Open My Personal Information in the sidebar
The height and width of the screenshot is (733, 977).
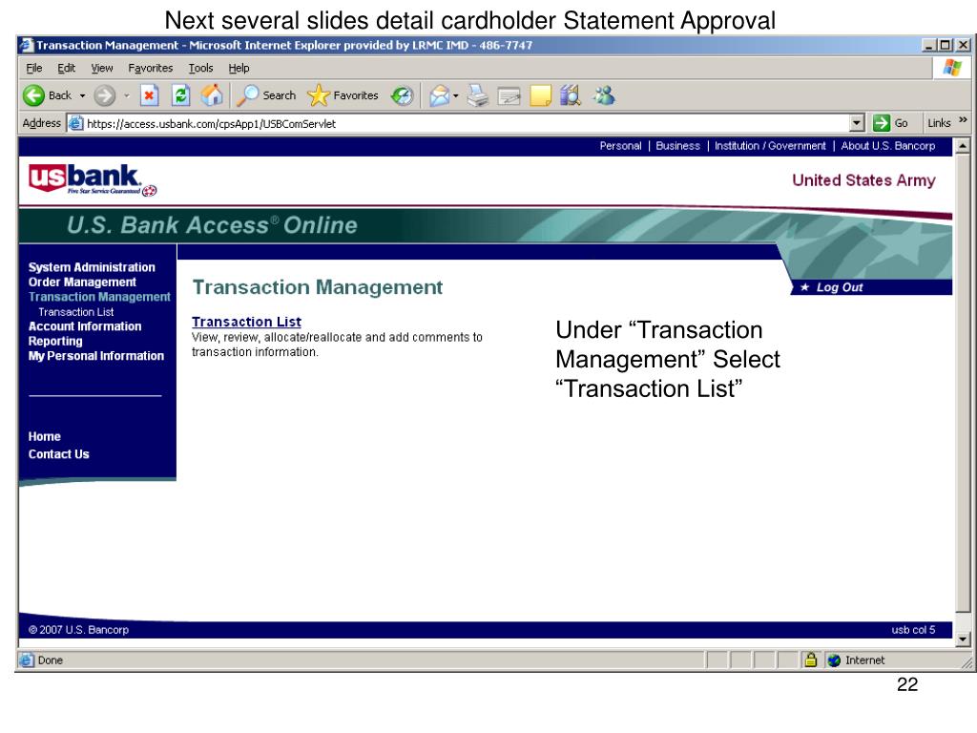coord(96,356)
